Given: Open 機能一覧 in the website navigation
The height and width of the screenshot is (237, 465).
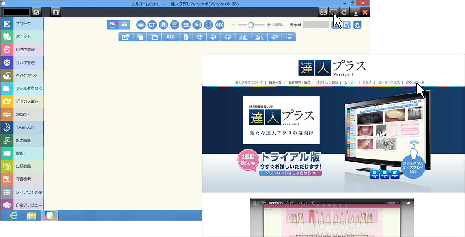Looking at the screenshot, I should [275, 83].
